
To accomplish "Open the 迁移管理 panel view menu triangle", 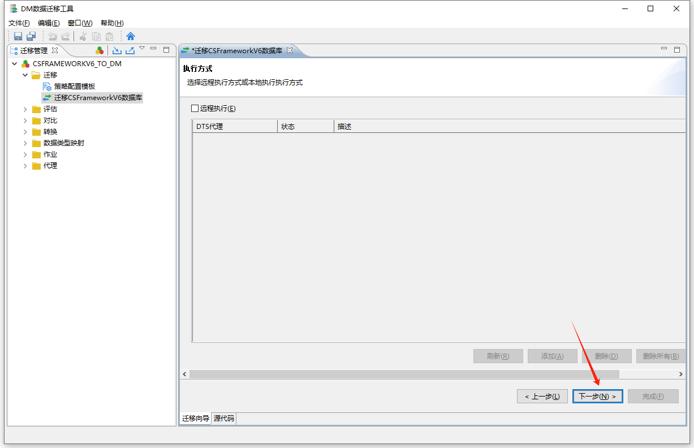I will tap(142, 48).
